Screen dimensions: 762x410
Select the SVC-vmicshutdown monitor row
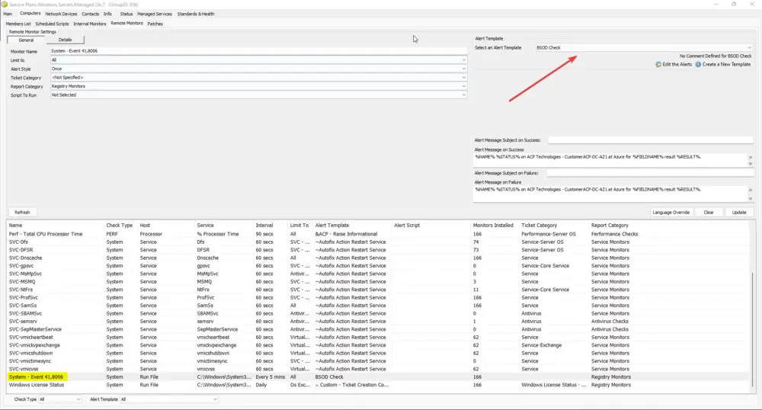coord(378,353)
